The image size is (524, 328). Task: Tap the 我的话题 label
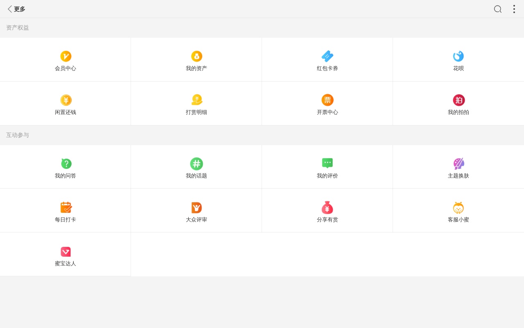tap(196, 176)
